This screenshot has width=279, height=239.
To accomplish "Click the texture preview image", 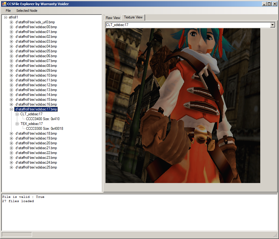I will pos(183,105).
